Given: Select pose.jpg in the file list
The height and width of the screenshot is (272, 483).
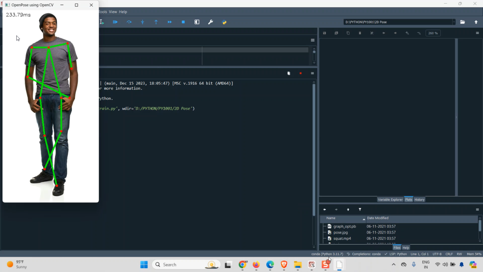Looking at the screenshot, I should [x=340, y=232].
